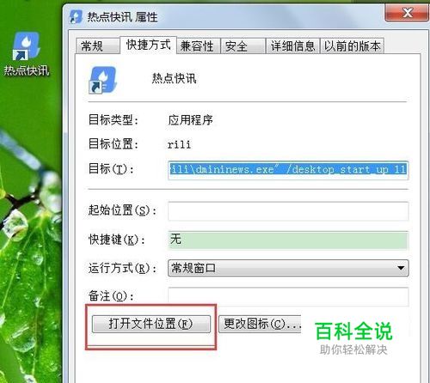430x383 pixels.
Task: Open the 常规窗口 combo box
Action: [288, 268]
